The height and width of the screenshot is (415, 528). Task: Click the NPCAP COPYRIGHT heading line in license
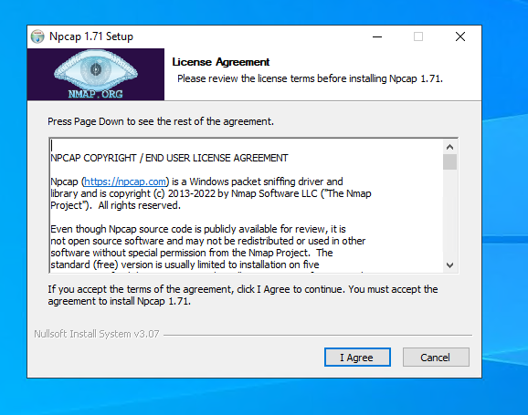pyautogui.click(x=169, y=158)
